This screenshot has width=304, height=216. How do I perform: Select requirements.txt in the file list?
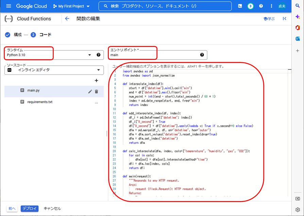[40, 102]
